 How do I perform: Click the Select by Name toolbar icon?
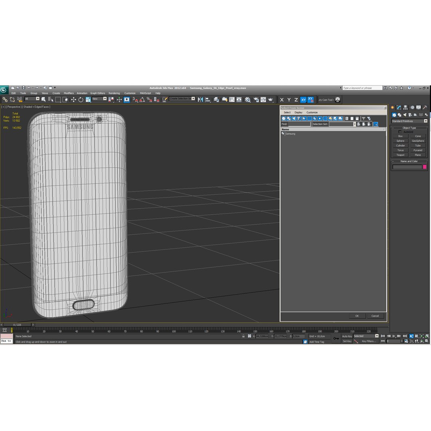tap(51, 99)
